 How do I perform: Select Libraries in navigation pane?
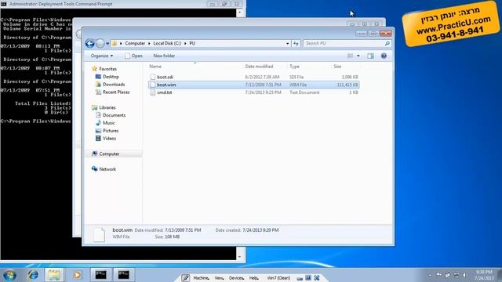pos(107,107)
